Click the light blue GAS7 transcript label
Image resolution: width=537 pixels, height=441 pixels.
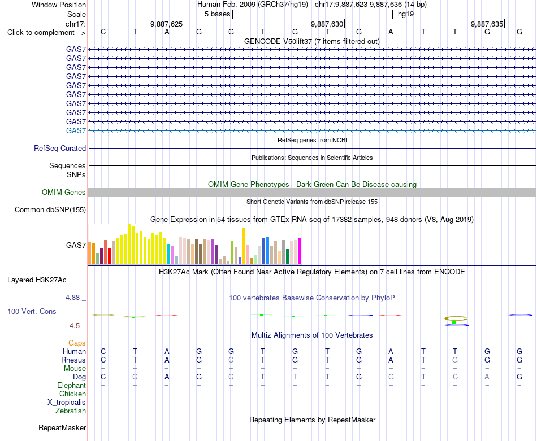coord(76,130)
